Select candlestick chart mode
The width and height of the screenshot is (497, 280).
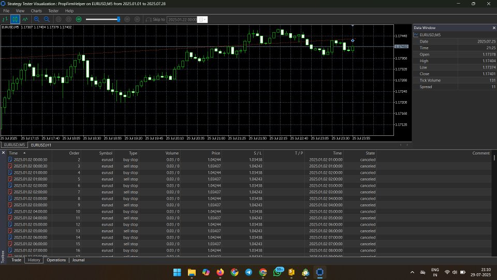15,19
